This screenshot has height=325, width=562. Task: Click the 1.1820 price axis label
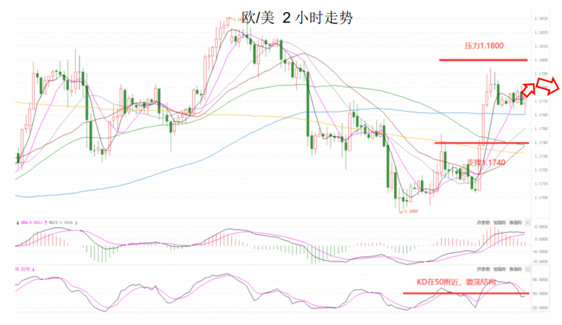pos(541,32)
